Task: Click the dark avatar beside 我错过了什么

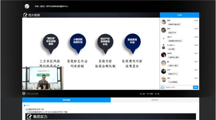Action: pos(163,71)
